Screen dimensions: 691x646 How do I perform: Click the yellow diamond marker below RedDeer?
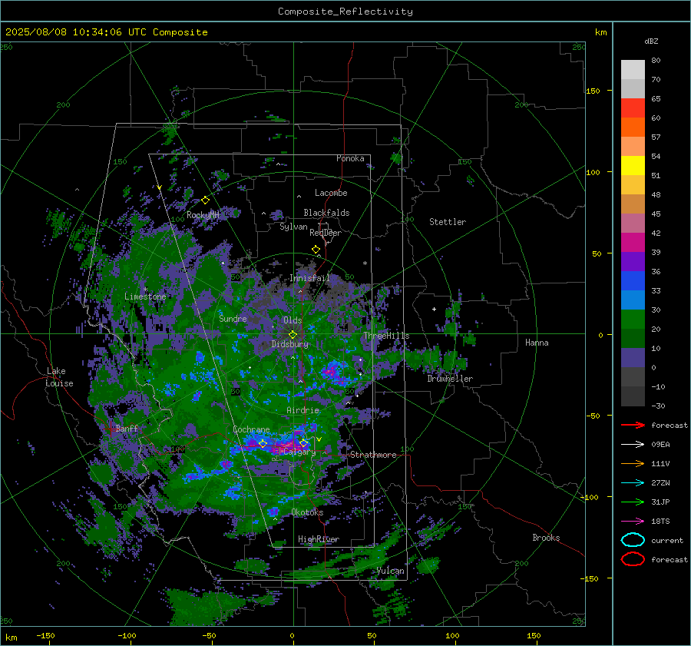pyautogui.click(x=316, y=250)
